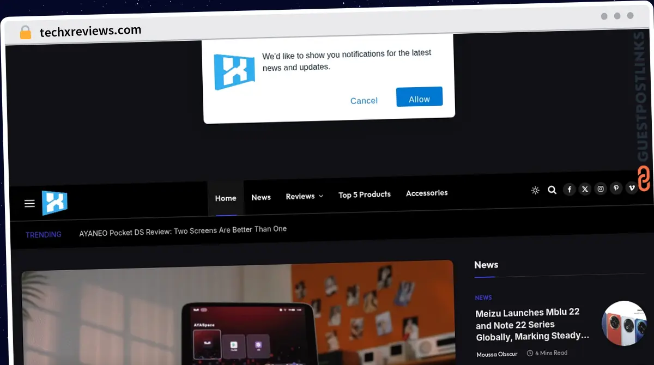Open Top 5 Products page
This screenshot has height=365, width=654.
[365, 194]
